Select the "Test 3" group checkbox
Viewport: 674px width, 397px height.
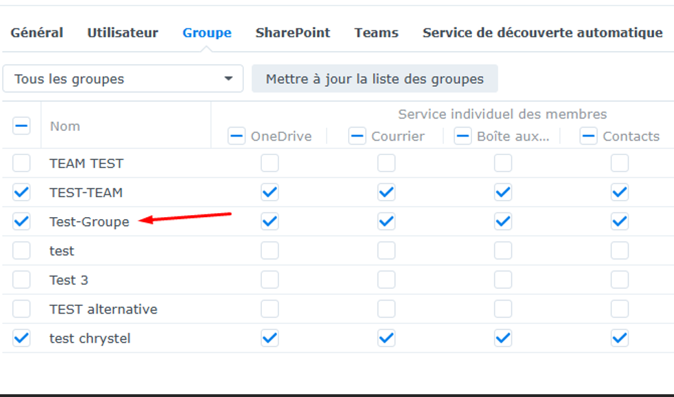pyautogui.click(x=21, y=280)
